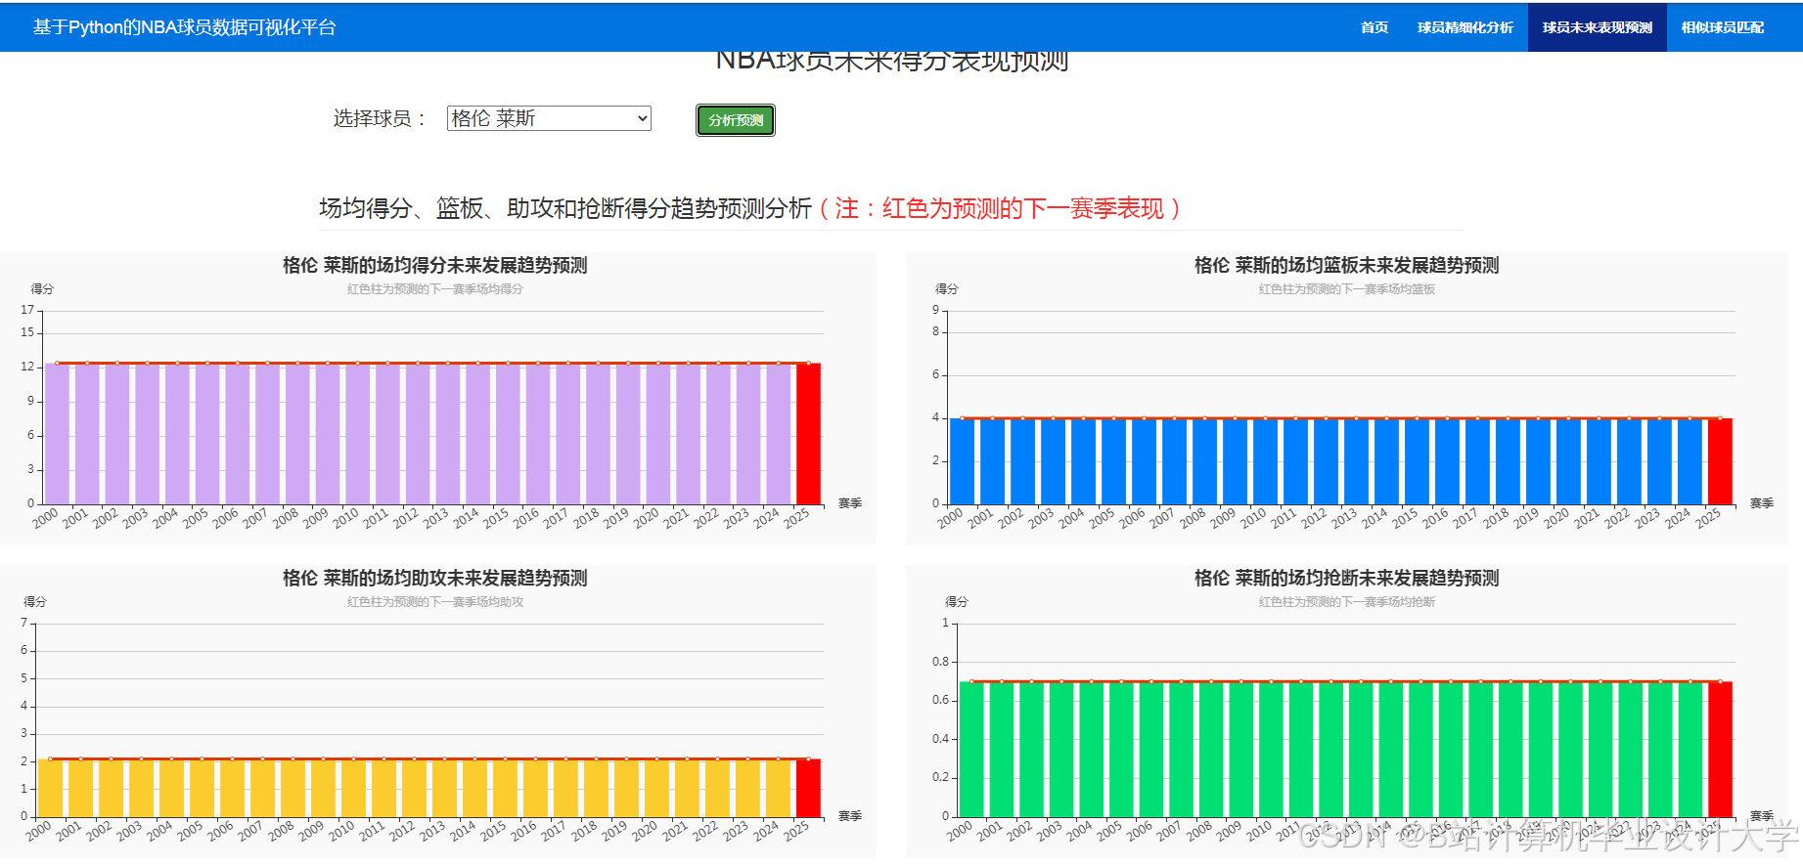This screenshot has height=867, width=1803.
Task: Click the blue 2000 bar in the rebounds chart
Action: tap(962, 461)
